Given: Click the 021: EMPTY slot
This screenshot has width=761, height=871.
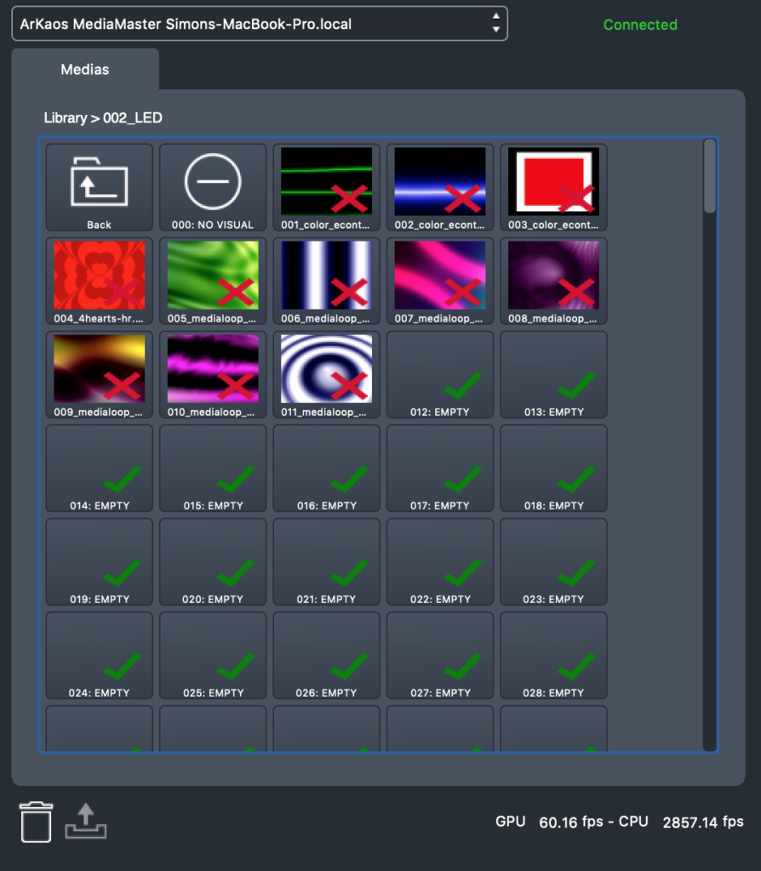Looking at the screenshot, I should 326,561.
